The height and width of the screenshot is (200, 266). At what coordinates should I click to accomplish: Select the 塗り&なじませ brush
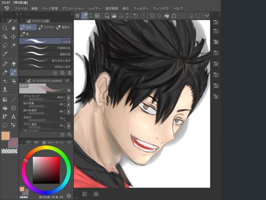tap(45, 60)
